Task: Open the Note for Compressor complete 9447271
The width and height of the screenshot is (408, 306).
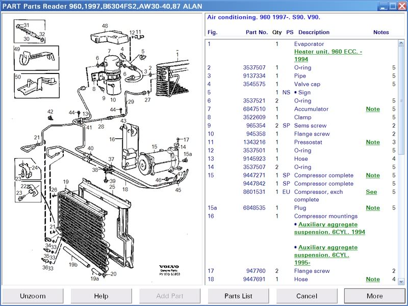Action: tap(373, 175)
